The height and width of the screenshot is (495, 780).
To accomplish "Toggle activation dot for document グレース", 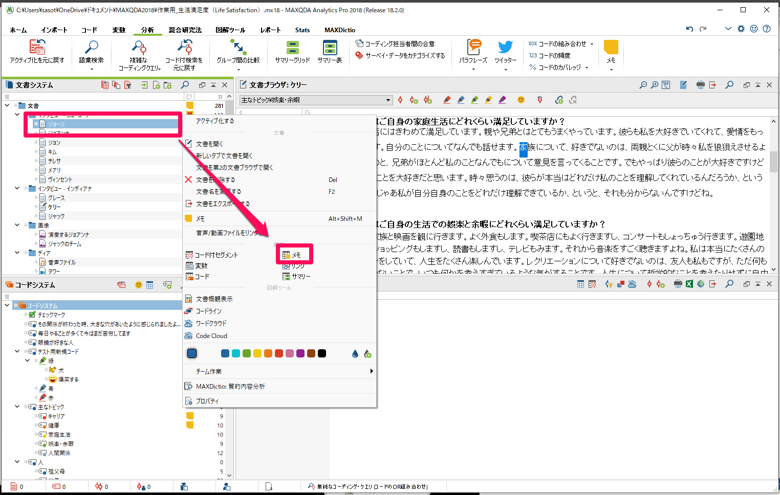I will tap(36, 198).
